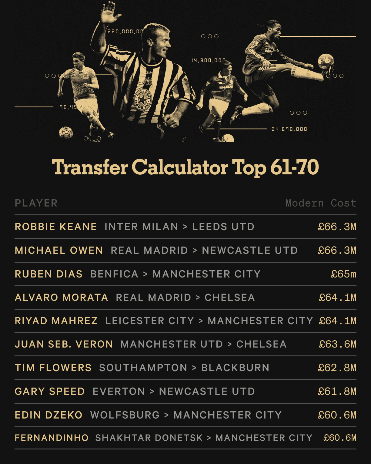Click Gary Speed £61.8M cost value
The image size is (371, 464).
coord(337,392)
